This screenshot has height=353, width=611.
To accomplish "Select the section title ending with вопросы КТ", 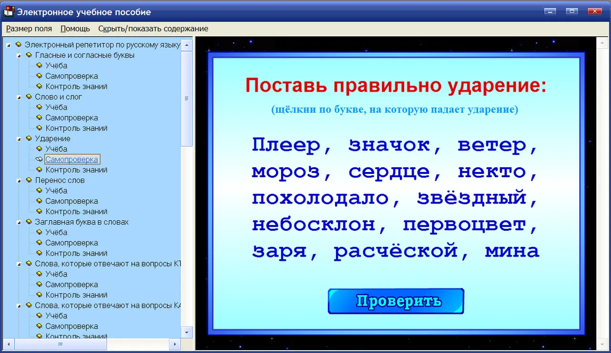I will pos(108,264).
